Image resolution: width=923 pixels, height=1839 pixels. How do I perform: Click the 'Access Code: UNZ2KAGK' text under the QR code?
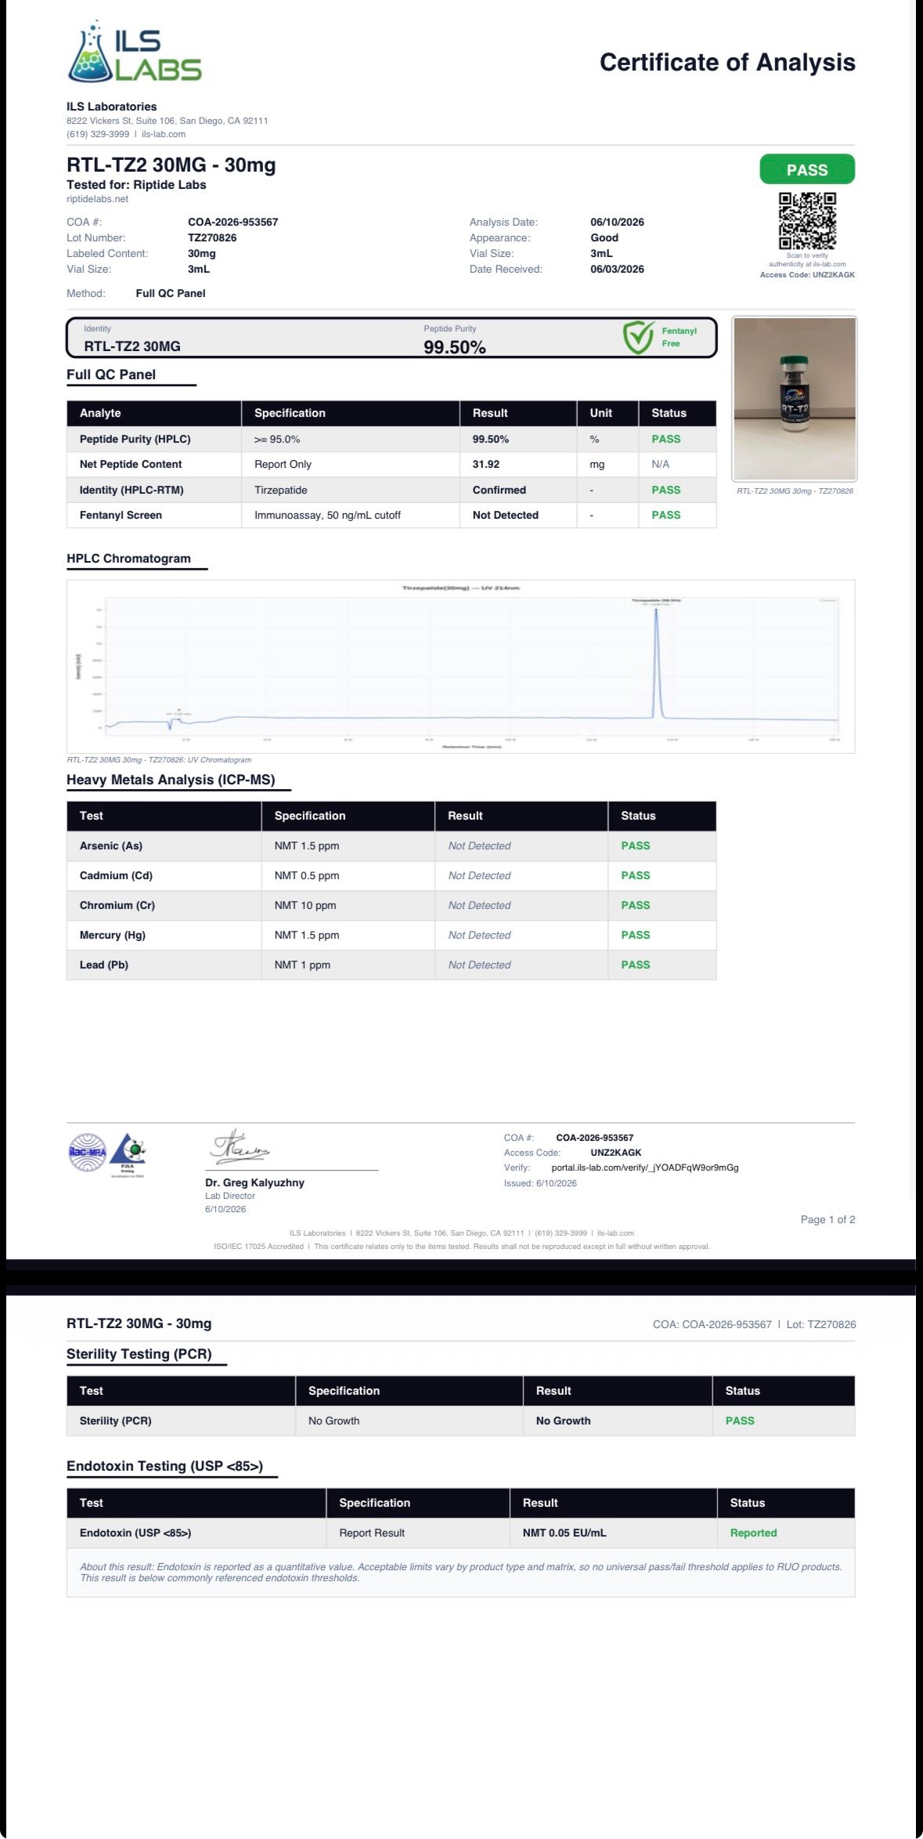click(807, 275)
